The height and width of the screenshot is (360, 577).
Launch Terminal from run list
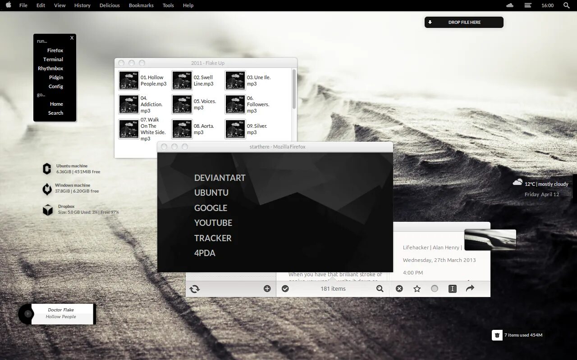53,59
